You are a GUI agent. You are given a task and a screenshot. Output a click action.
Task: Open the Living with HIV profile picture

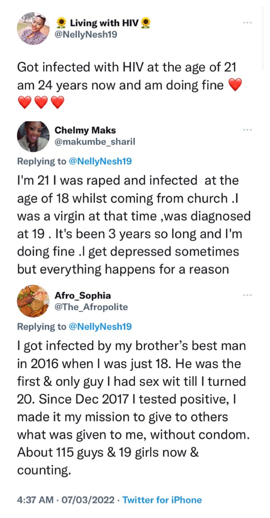click(33, 28)
